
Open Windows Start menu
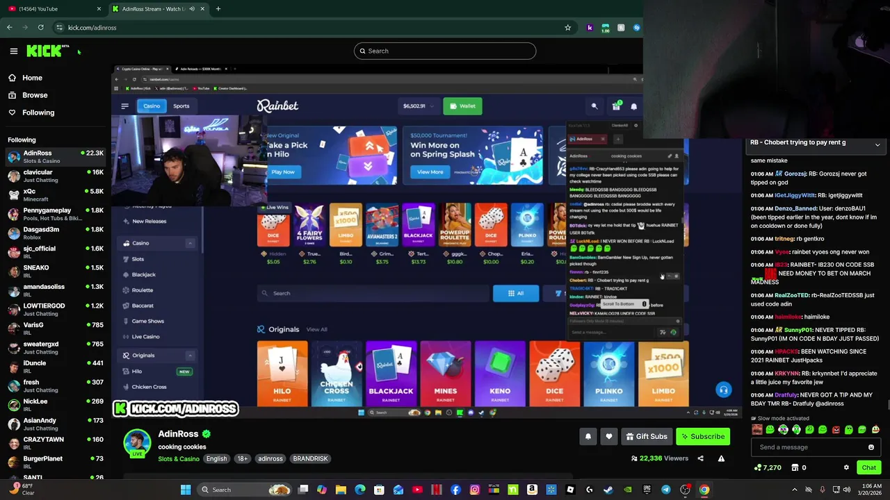tap(186, 490)
